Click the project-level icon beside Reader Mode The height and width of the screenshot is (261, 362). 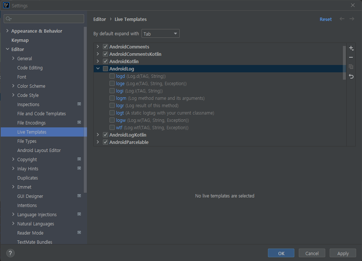click(79, 232)
